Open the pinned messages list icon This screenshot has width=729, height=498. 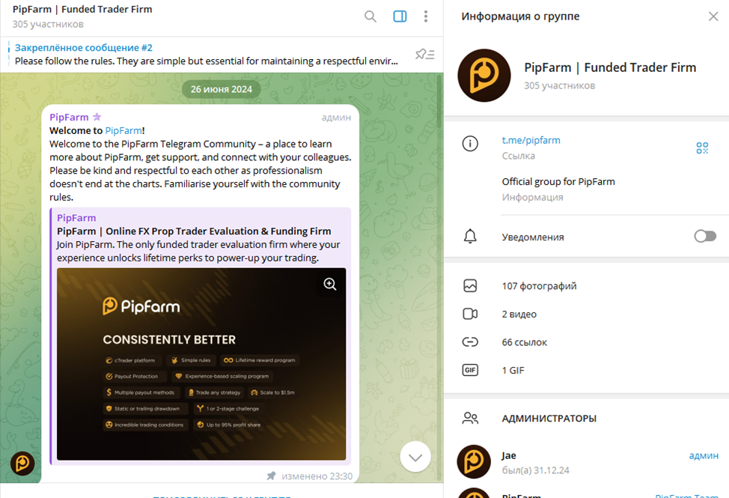(x=424, y=54)
